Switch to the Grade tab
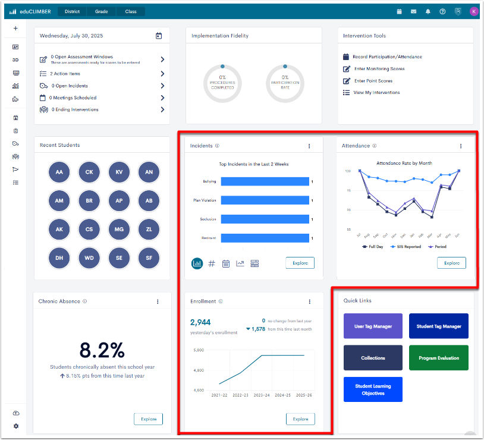484x440 pixels. (101, 12)
